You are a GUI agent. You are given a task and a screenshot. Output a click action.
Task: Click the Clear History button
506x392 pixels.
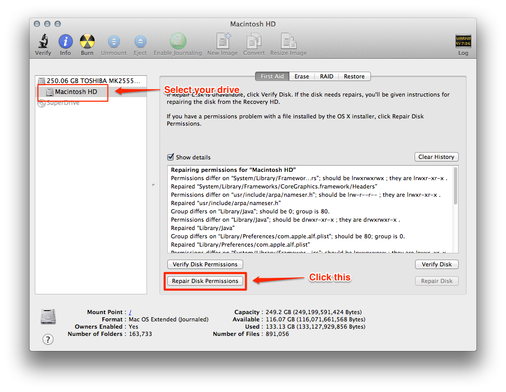436,157
